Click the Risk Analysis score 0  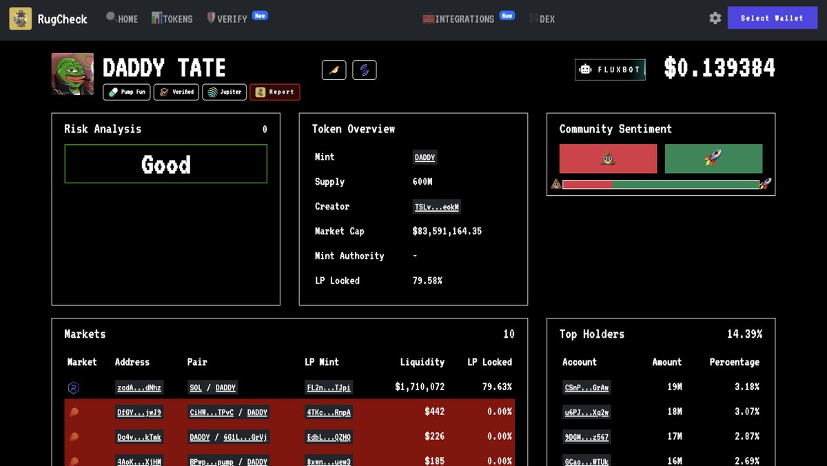point(265,130)
